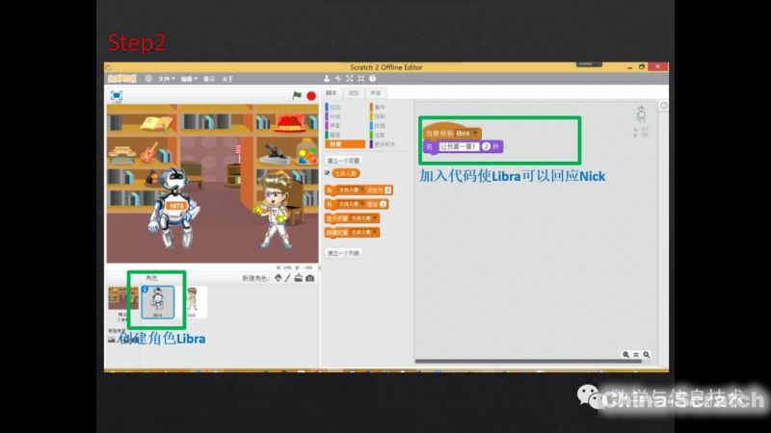
Task: Switch the stage to full screen mode
Action: point(116,96)
